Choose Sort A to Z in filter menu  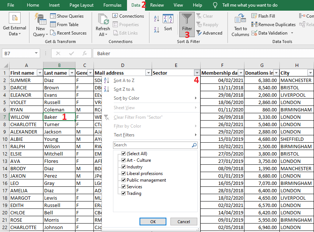(x=124, y=81)
